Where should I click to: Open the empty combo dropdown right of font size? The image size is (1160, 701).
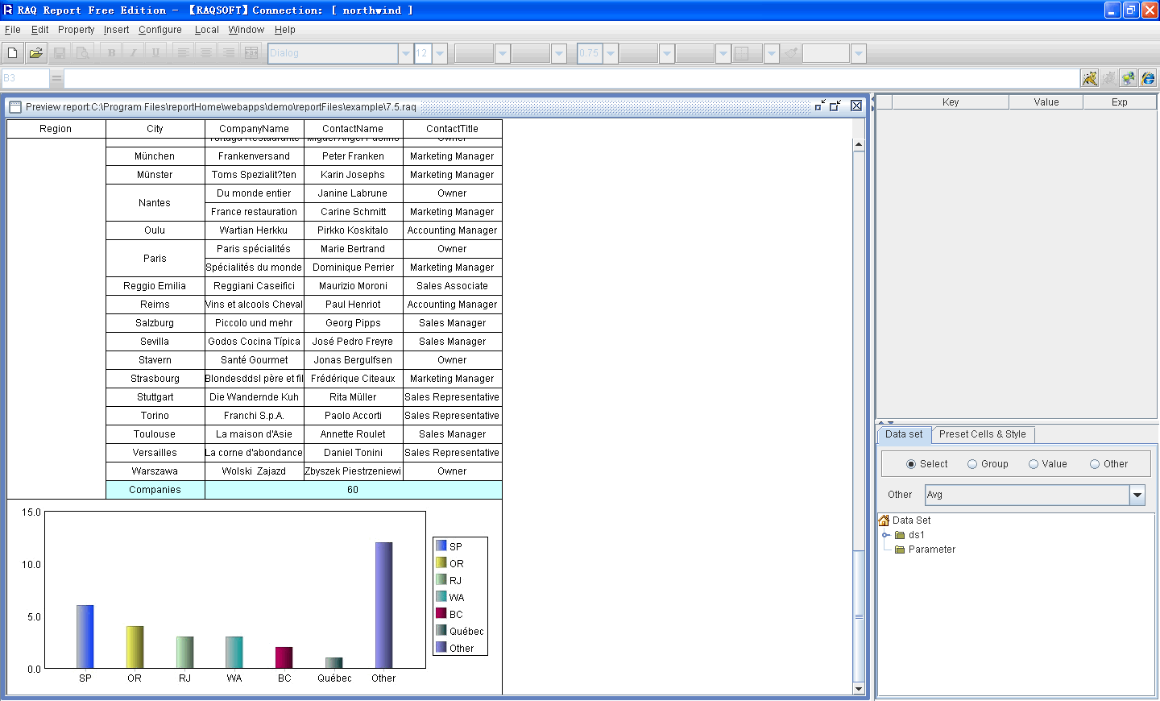coord(503,53)
